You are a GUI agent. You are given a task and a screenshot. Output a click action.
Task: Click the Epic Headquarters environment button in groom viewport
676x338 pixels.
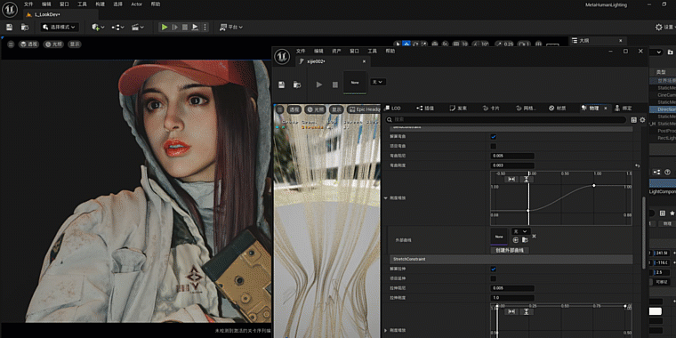click(364, 109)
